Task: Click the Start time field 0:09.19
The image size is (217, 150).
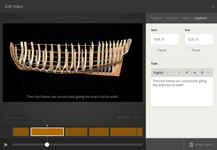Action: pos(165,39)
